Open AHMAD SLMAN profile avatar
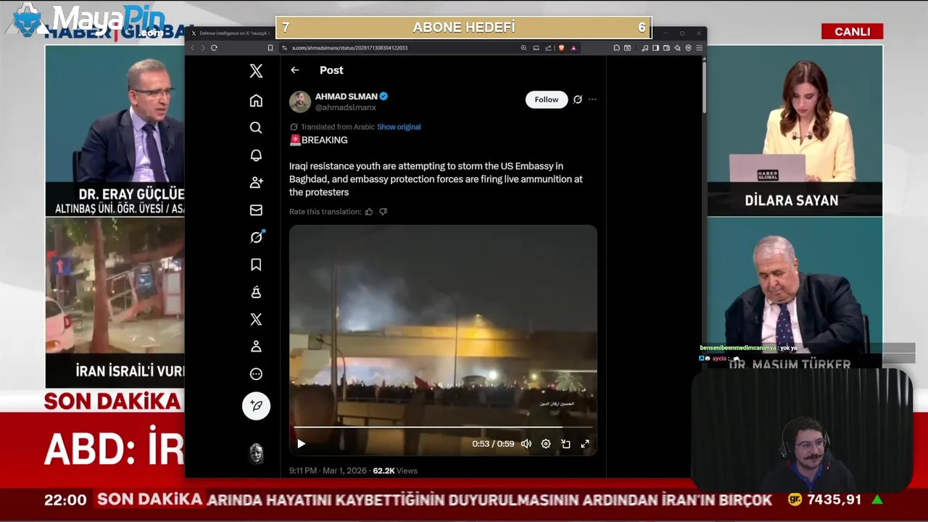The image size is (928, 522). 300,101
